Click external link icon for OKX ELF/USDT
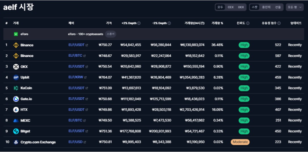This screenshot has height=152, width=308. (x=87, y=67)
